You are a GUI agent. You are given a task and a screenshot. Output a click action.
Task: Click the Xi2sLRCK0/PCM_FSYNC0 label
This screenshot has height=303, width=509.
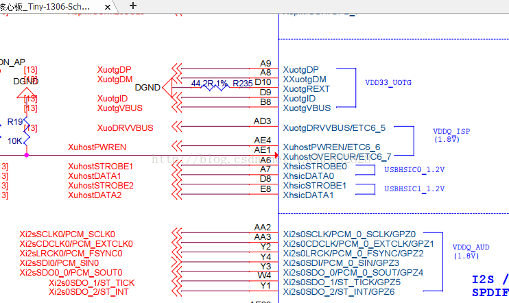71,254
